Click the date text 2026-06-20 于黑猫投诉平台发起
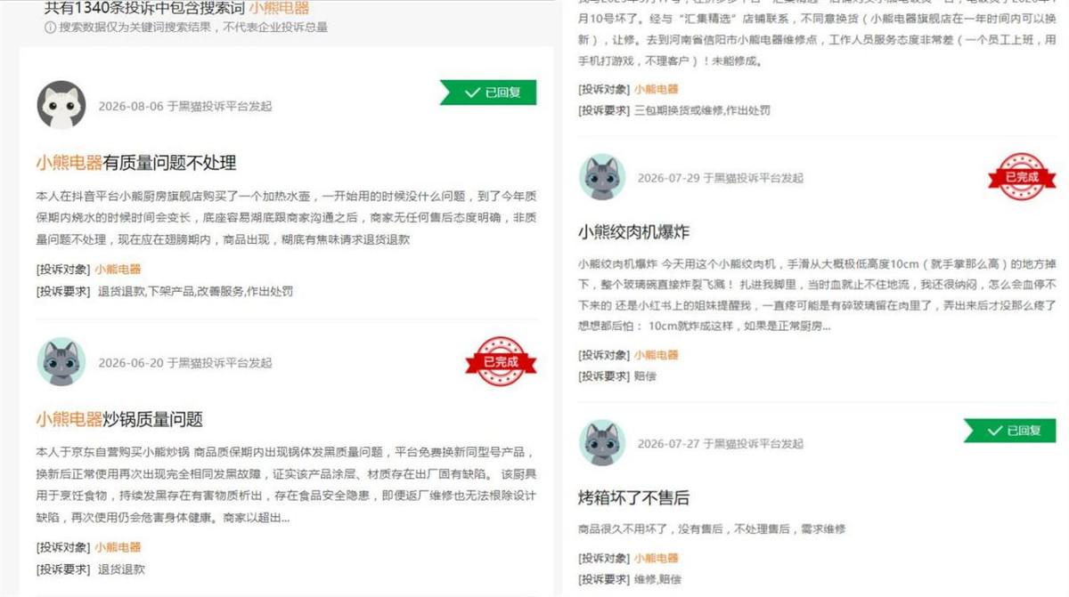The height and width of the screenshot is (597, 1069). pos(185,363)
